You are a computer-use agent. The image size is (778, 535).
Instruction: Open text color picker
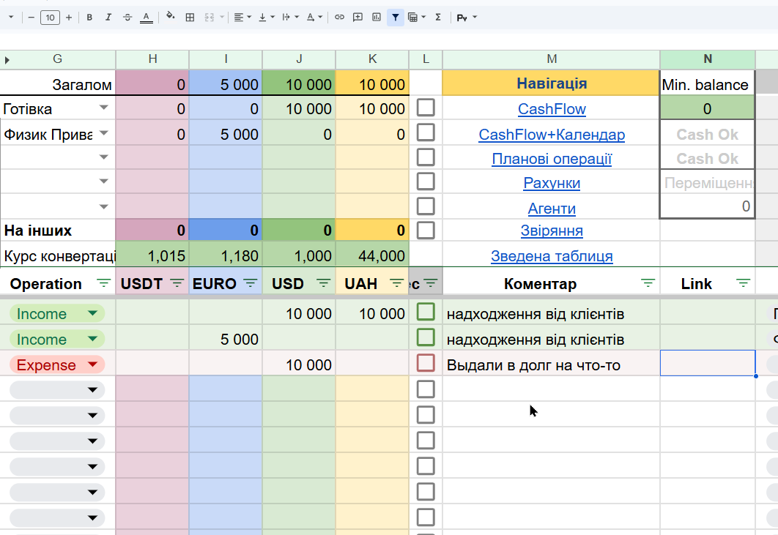point(146,18)
